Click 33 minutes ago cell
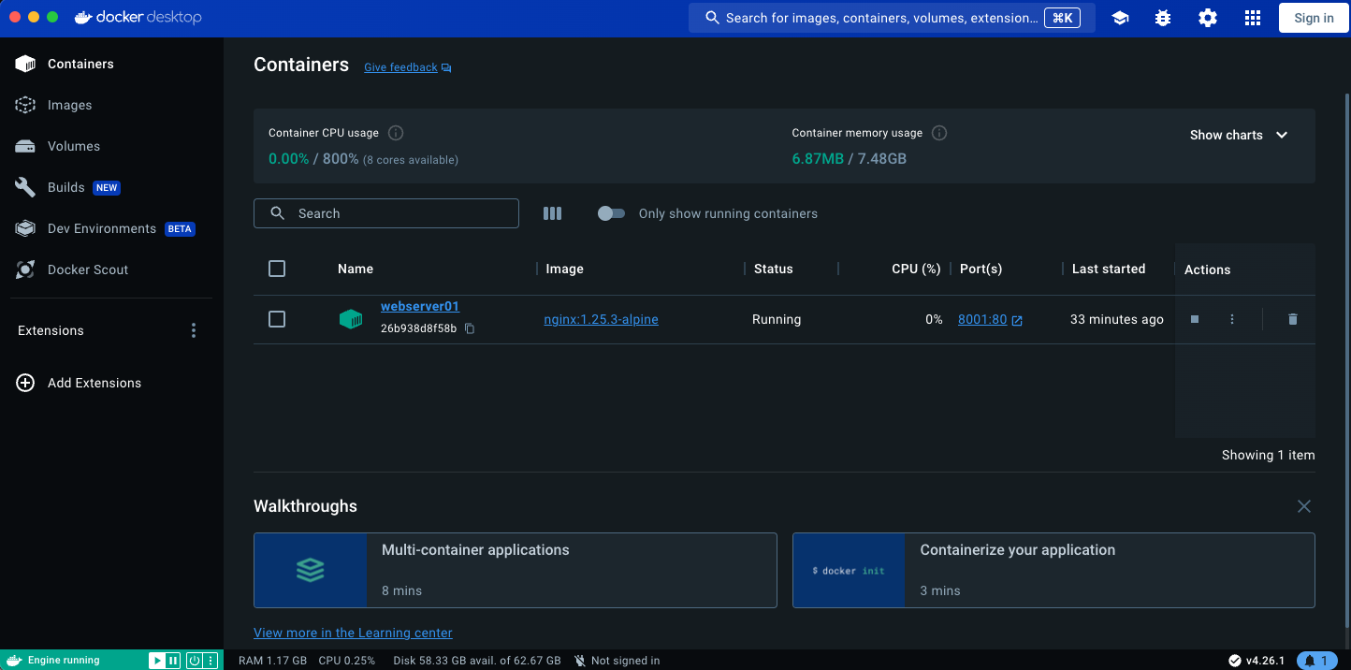1351x670 pixels. coord(1117,319)
